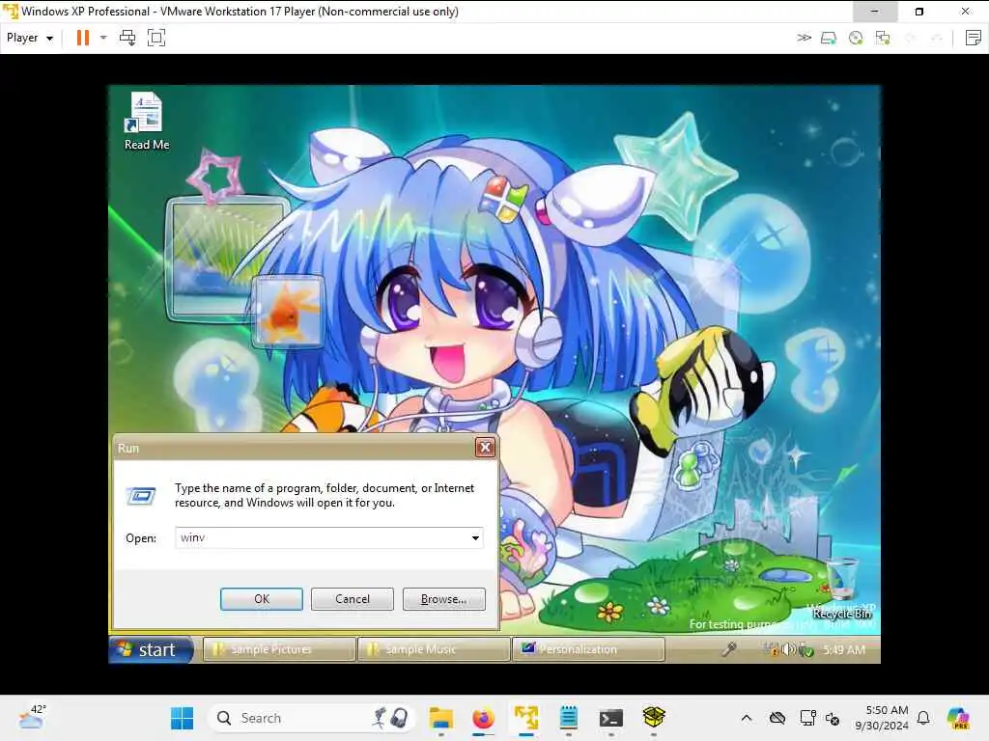Viewport: 989px width, 741px height.
Task: Open the Player menu in VMware
Action: tap(30, 38)
